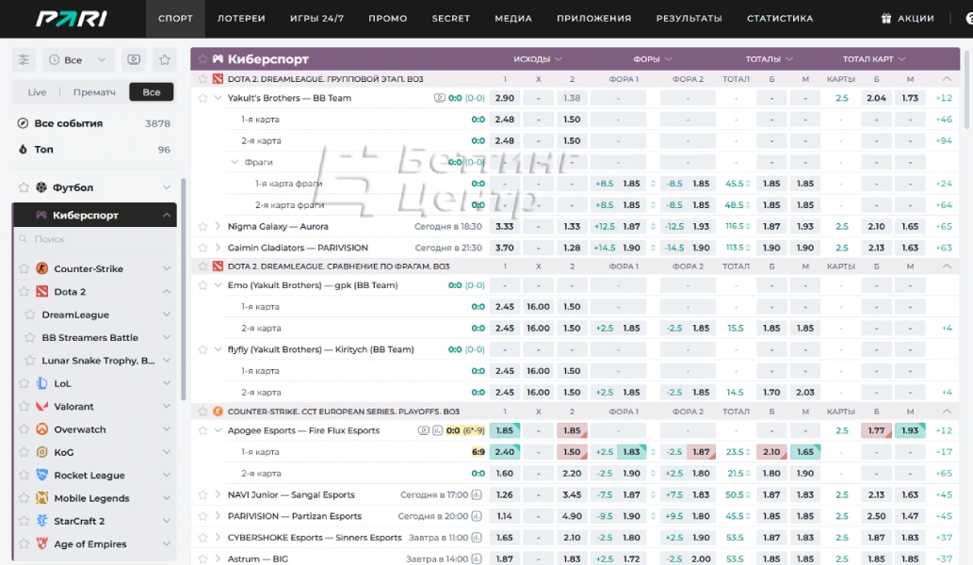
Task: Open the Форы column dropdown
Action: [652, 59]
